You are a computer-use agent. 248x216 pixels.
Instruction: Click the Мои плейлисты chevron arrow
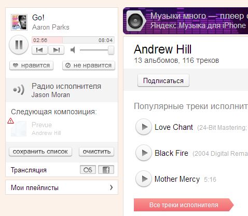[x=112, y=187]
